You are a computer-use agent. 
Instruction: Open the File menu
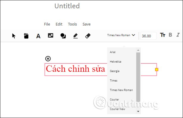tap(47, 24)
